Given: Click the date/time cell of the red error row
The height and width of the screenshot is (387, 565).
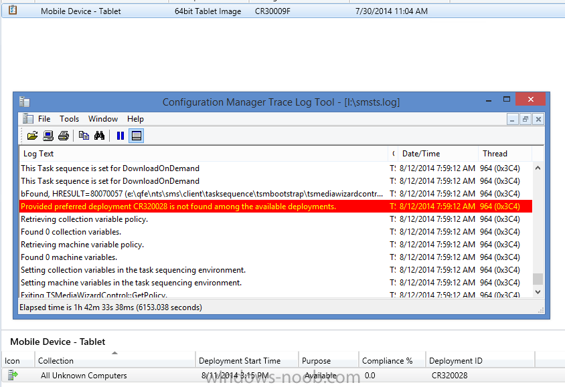Looking at the screenshot, I should (437, 207).
